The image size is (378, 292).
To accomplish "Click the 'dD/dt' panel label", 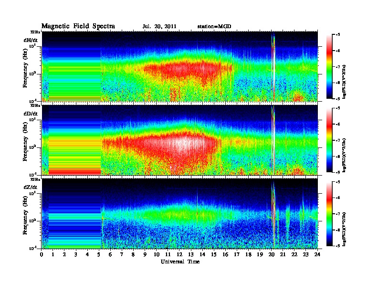I will (31, 114).
